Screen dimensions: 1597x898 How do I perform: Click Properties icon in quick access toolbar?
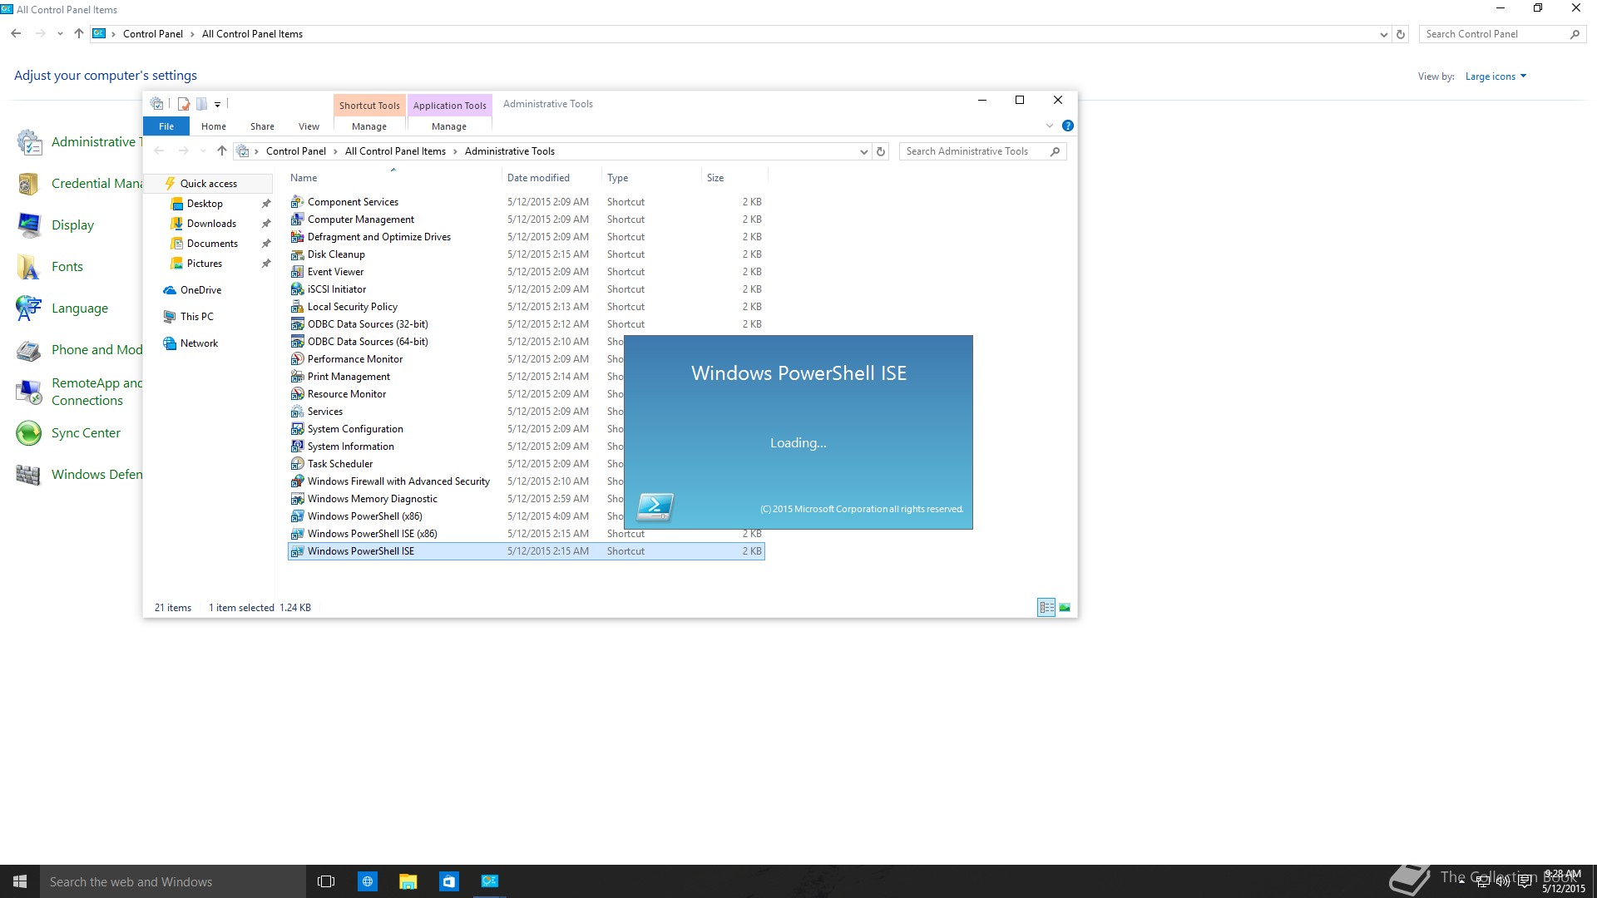(184, 104)
